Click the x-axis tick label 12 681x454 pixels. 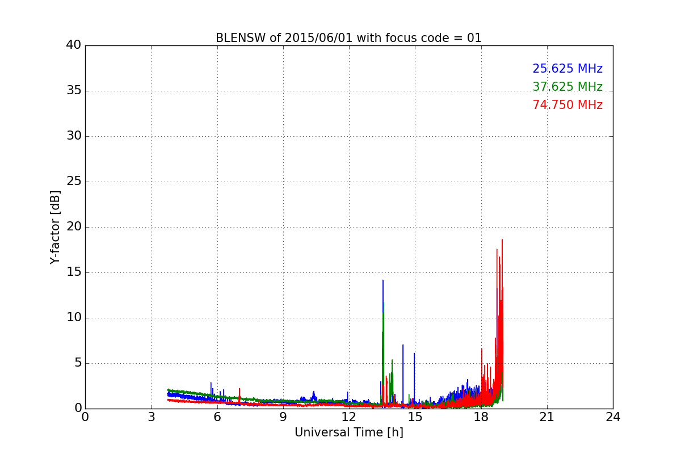(x=349, y=417)
